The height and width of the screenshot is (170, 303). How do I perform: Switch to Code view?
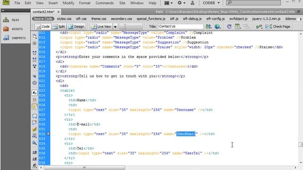coord(43,26)
